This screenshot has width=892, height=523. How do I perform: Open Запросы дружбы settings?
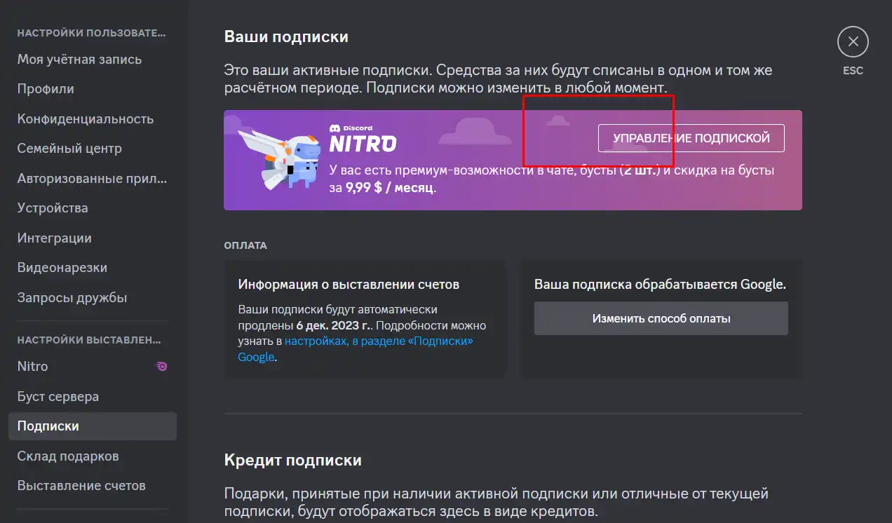point(72,298)
